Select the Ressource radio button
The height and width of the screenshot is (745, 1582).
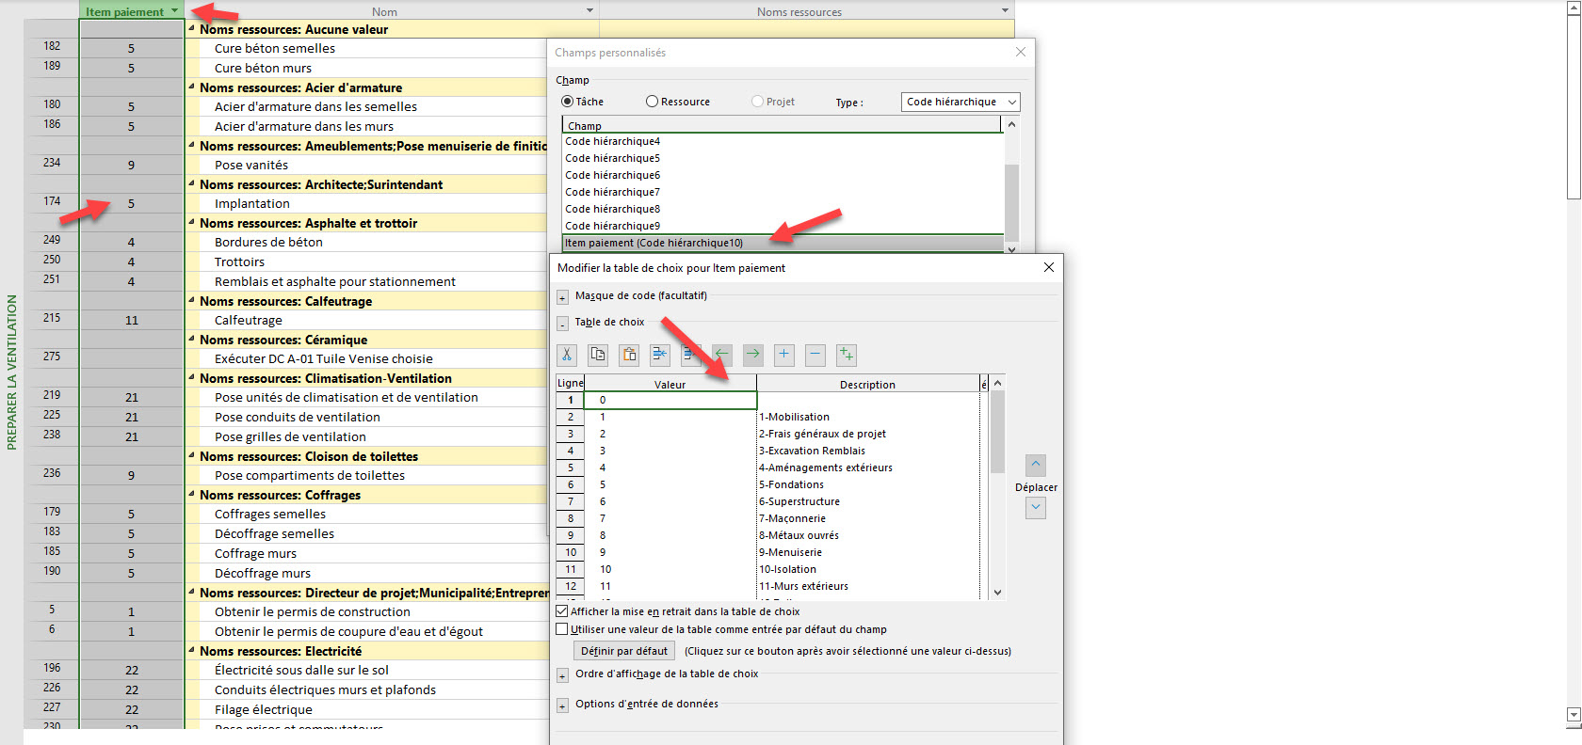point(652,102)
